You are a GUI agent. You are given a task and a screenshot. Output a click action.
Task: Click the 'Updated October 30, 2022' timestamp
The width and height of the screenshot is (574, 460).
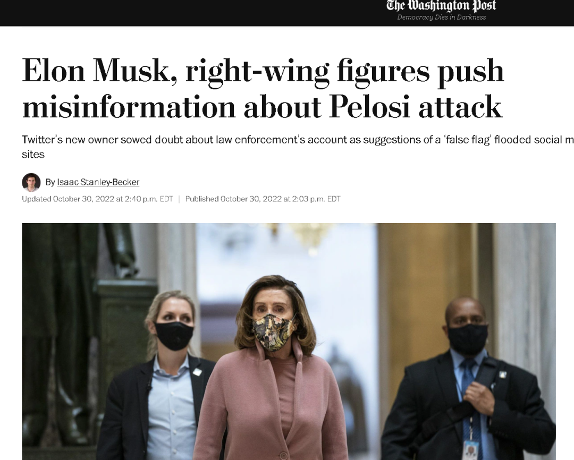point(97,199)
